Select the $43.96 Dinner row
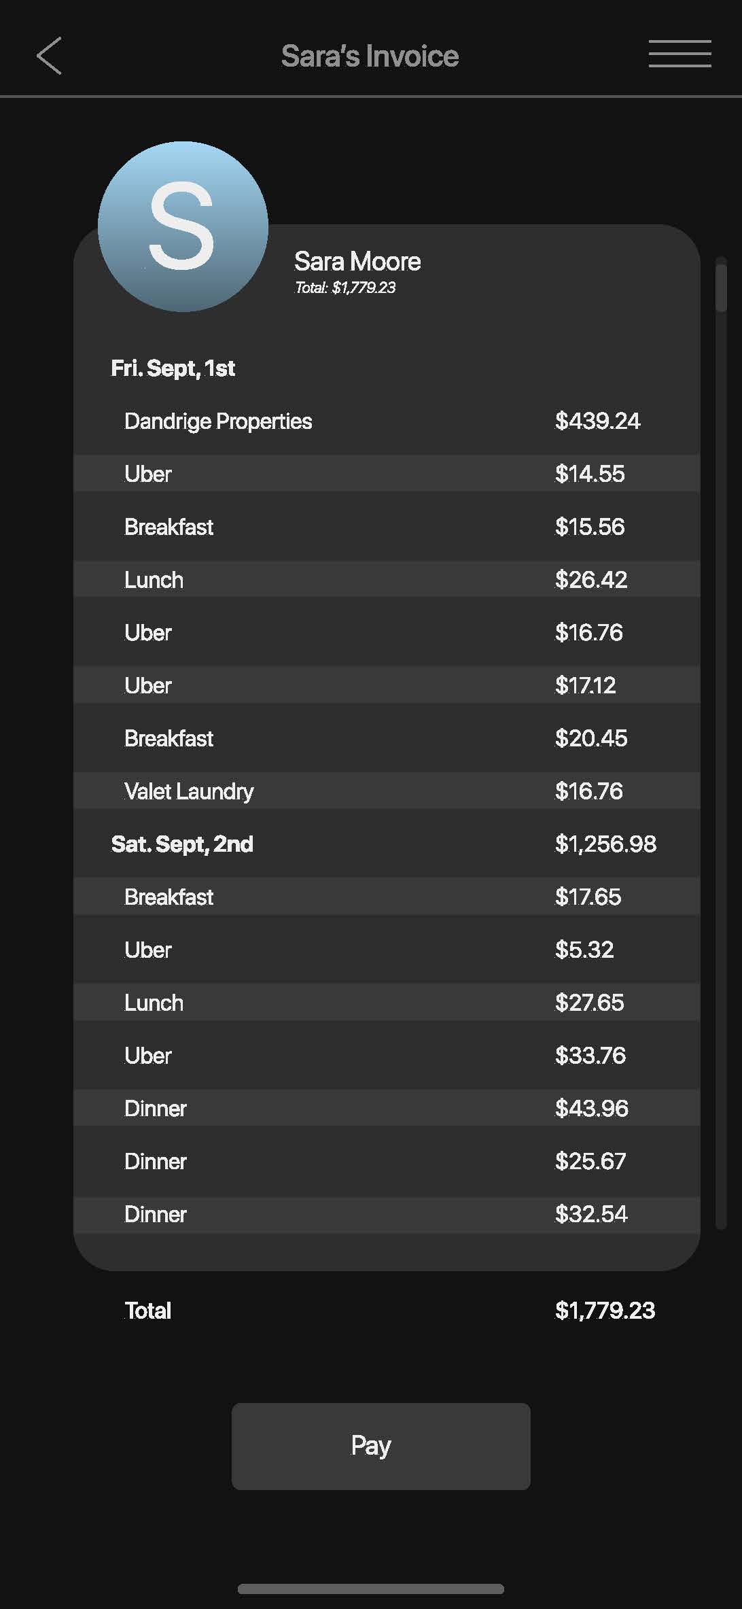The image size is (742, 1609). [x=387, y=1108]
